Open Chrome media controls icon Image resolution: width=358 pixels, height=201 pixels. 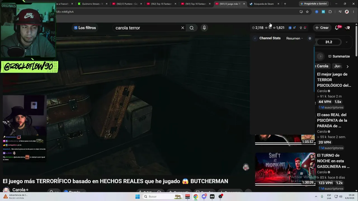point(340,12)
